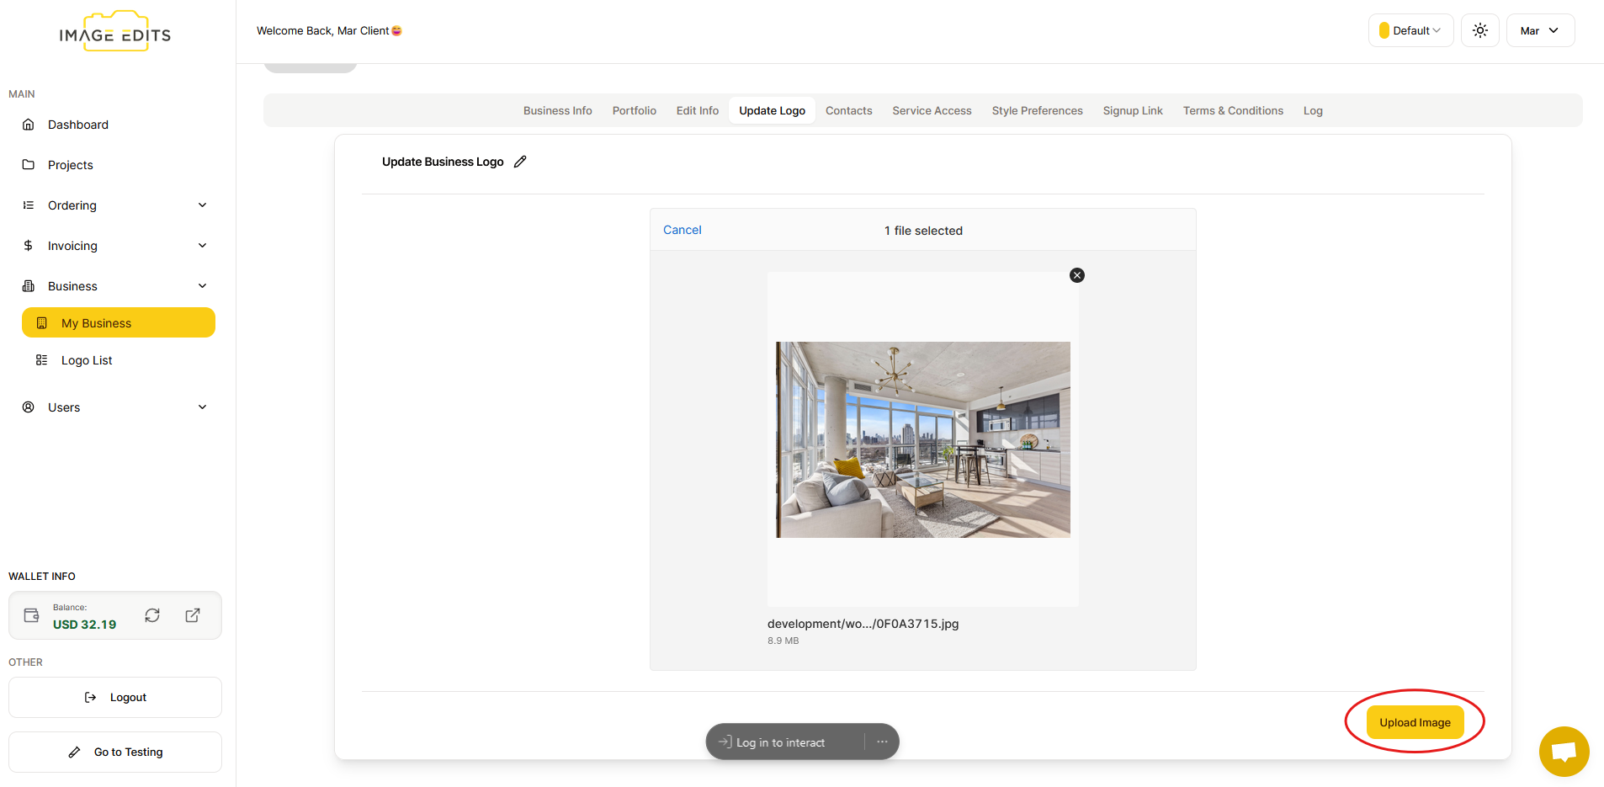Open the Default color theme dropdown
This screenshot has height=787, width=1604.
click(x=1410, y=30)
